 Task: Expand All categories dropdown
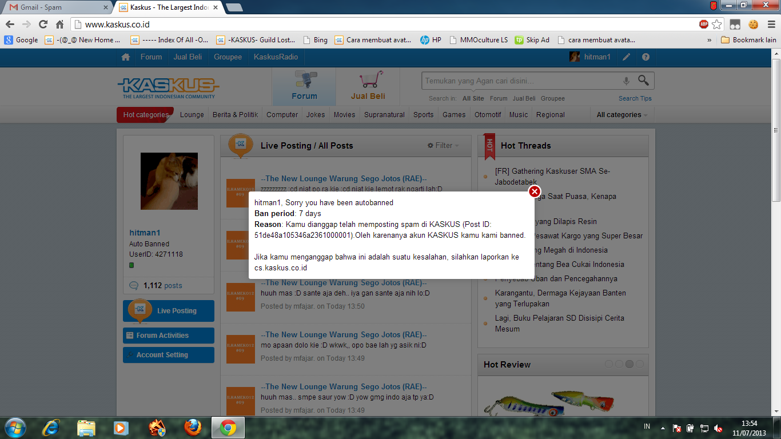622,115
